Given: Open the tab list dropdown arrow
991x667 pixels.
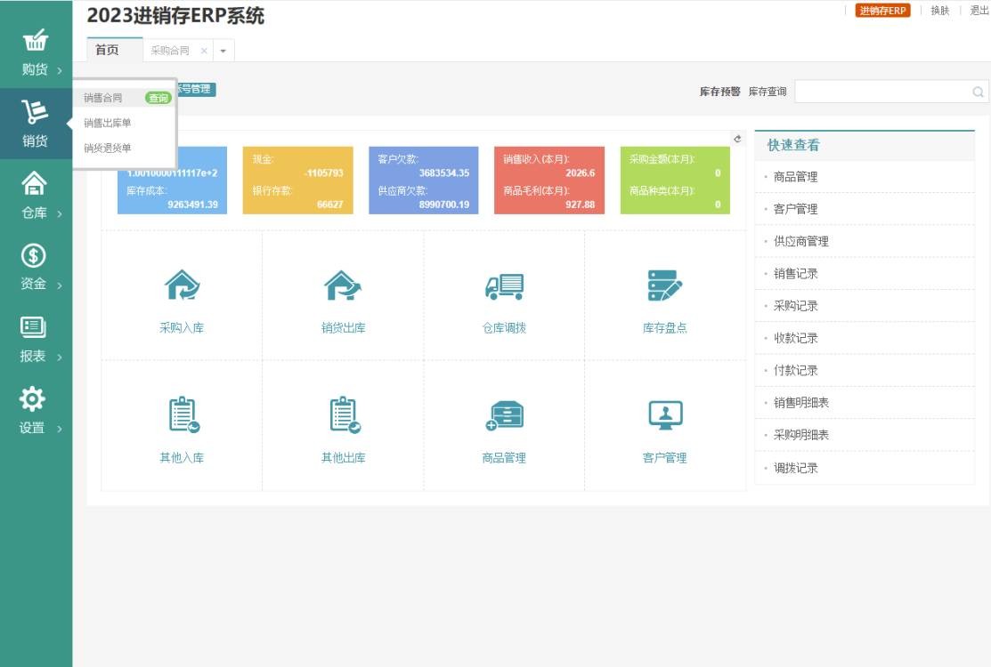Looking at the screenshot, I should pyautogui.click(x=223, y=51).
